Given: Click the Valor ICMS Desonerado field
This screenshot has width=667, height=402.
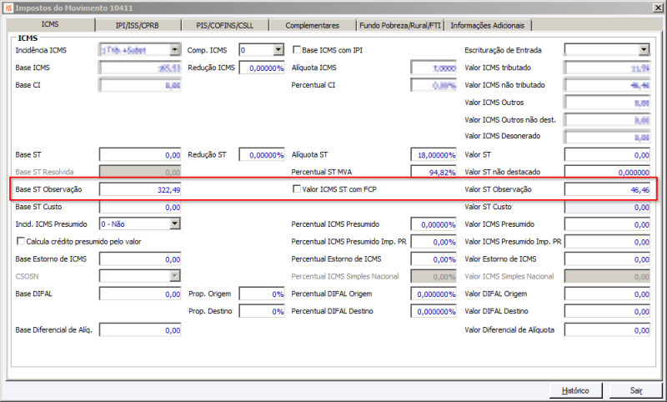Looking at the screenshot, I should coord(607,136).
